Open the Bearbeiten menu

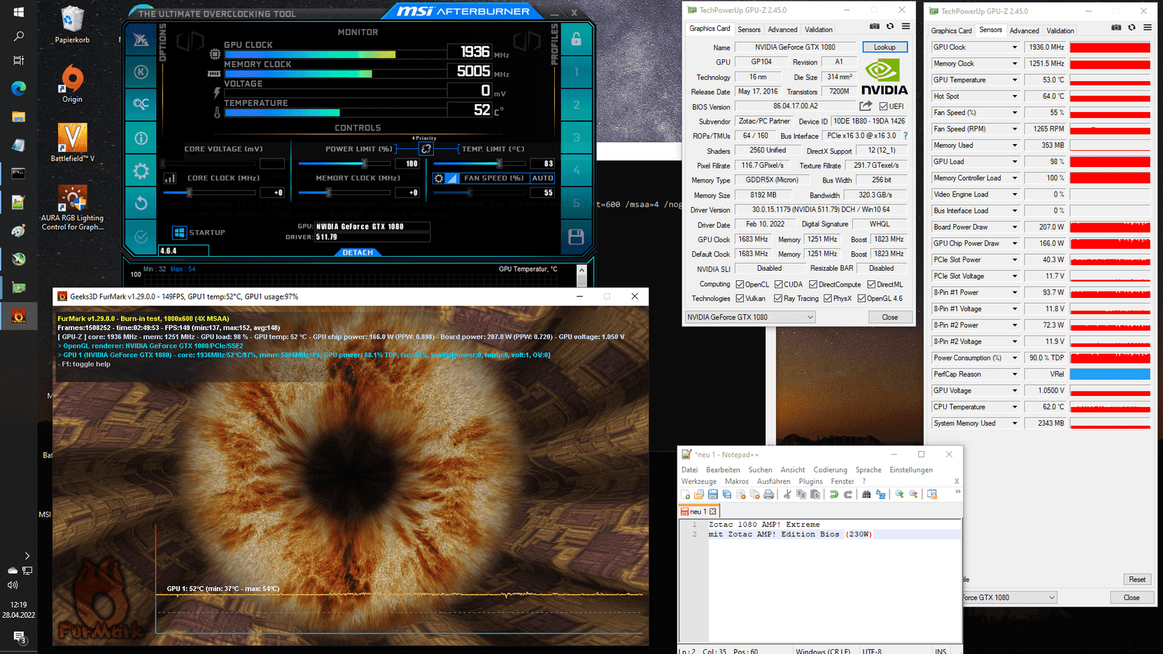point(723,470)
